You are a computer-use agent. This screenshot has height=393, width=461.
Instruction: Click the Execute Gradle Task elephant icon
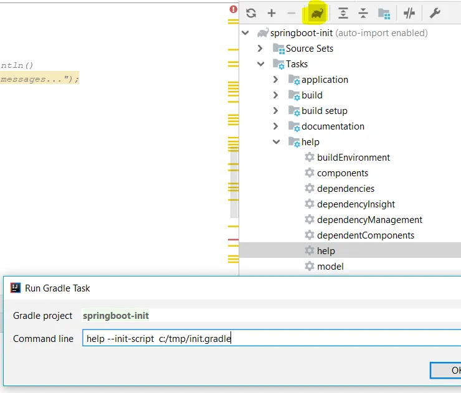pos(316,13)
